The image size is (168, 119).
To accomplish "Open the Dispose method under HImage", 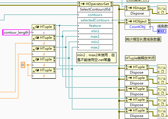I will point(137,13).
